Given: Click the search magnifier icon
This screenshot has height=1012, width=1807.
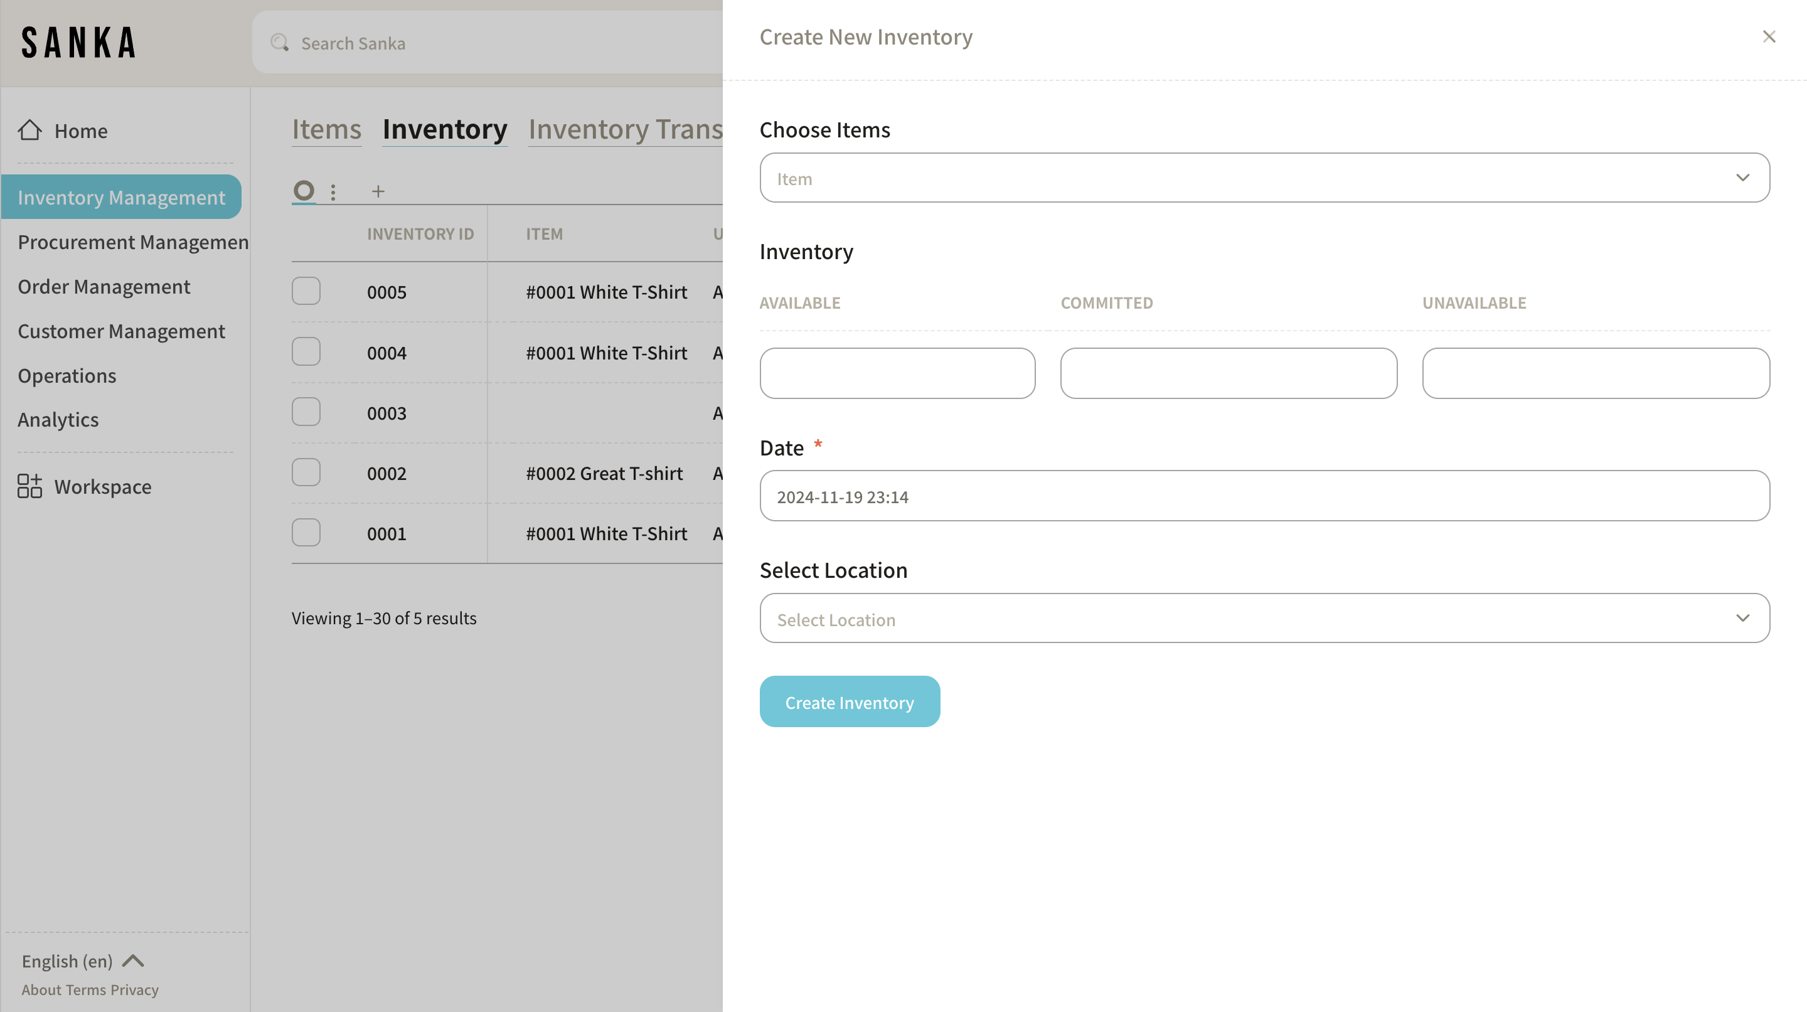Looking at the screenshot, I should click(279, 43).
